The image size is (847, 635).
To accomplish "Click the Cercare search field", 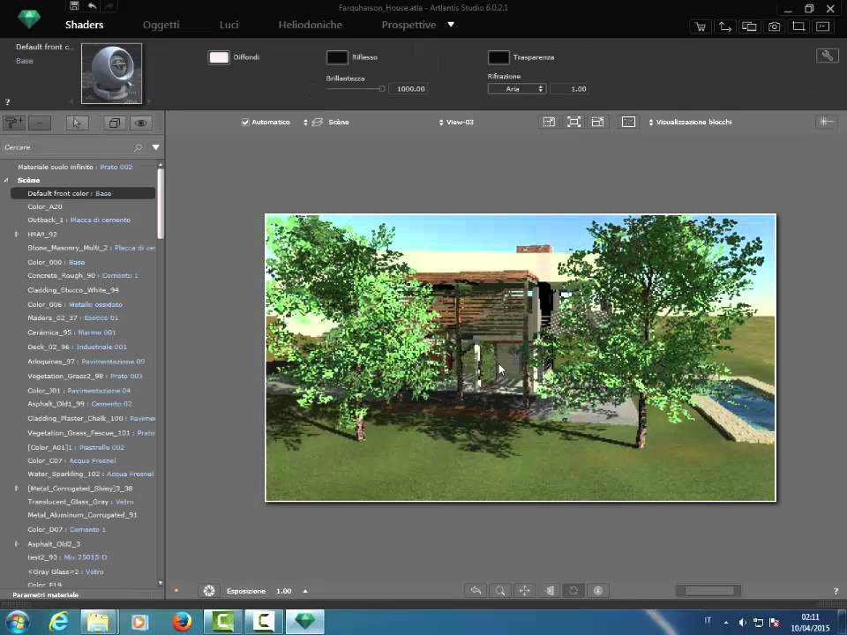I will 68,147.
